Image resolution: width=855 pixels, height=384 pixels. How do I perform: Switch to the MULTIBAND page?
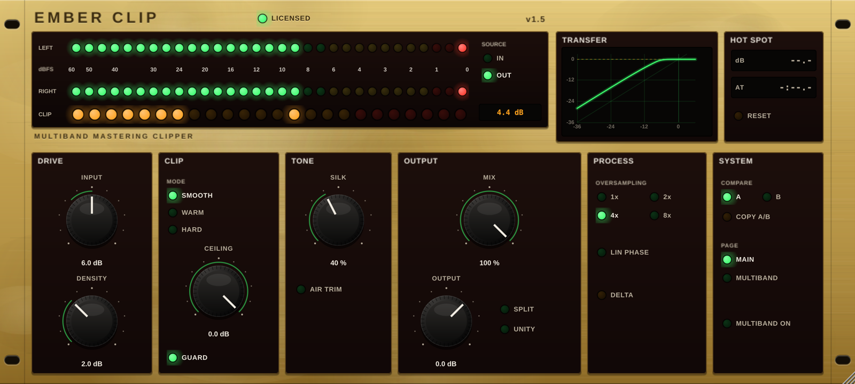click(x=750, y=278)
